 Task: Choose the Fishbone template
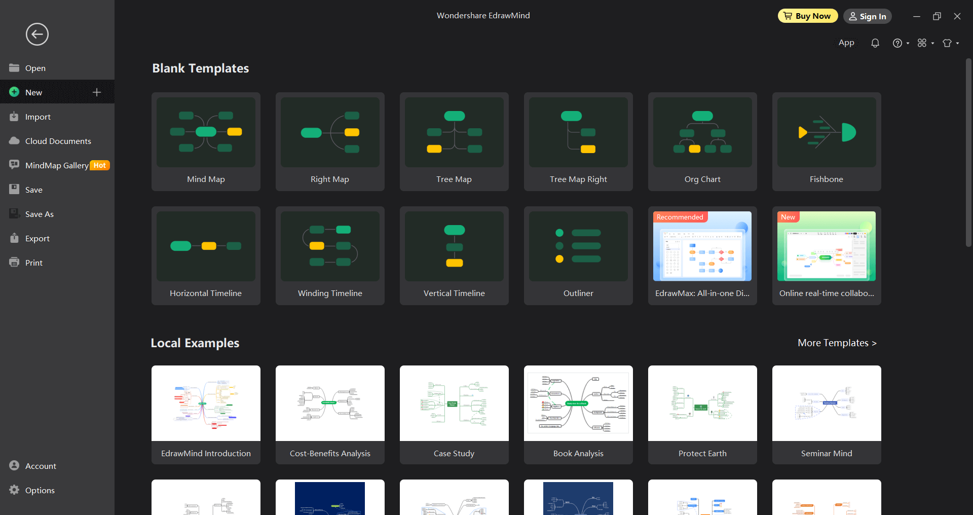pyautogui.click(x=827, y=141)
